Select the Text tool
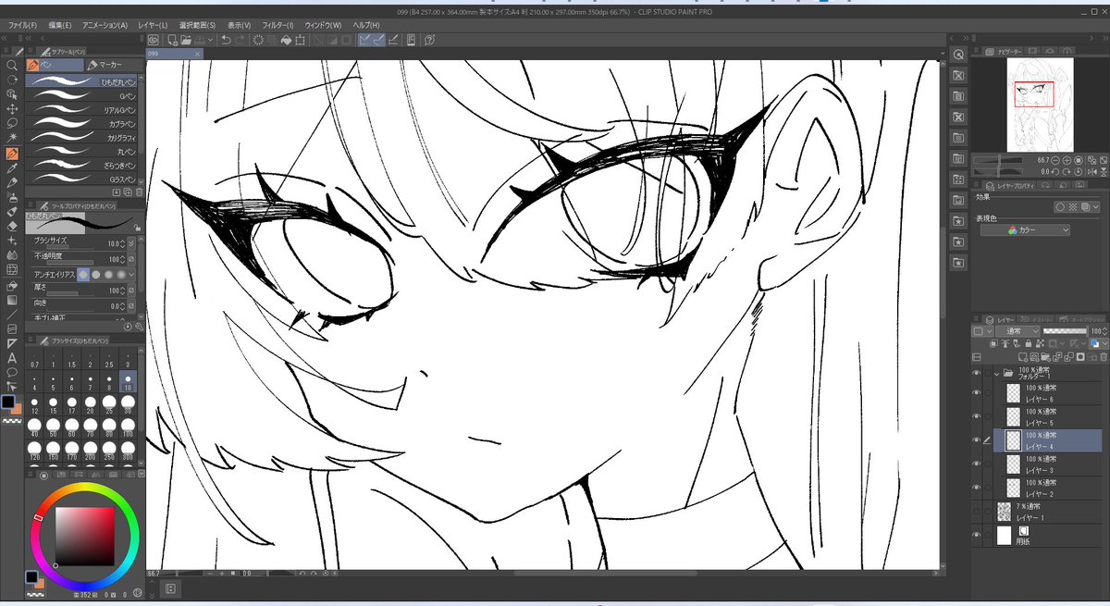This screenshot has height=606, width=1110. click(12, 357)
